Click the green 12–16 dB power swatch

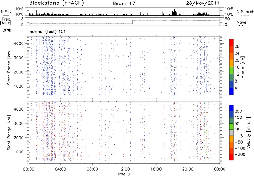(x=231, y=71)
